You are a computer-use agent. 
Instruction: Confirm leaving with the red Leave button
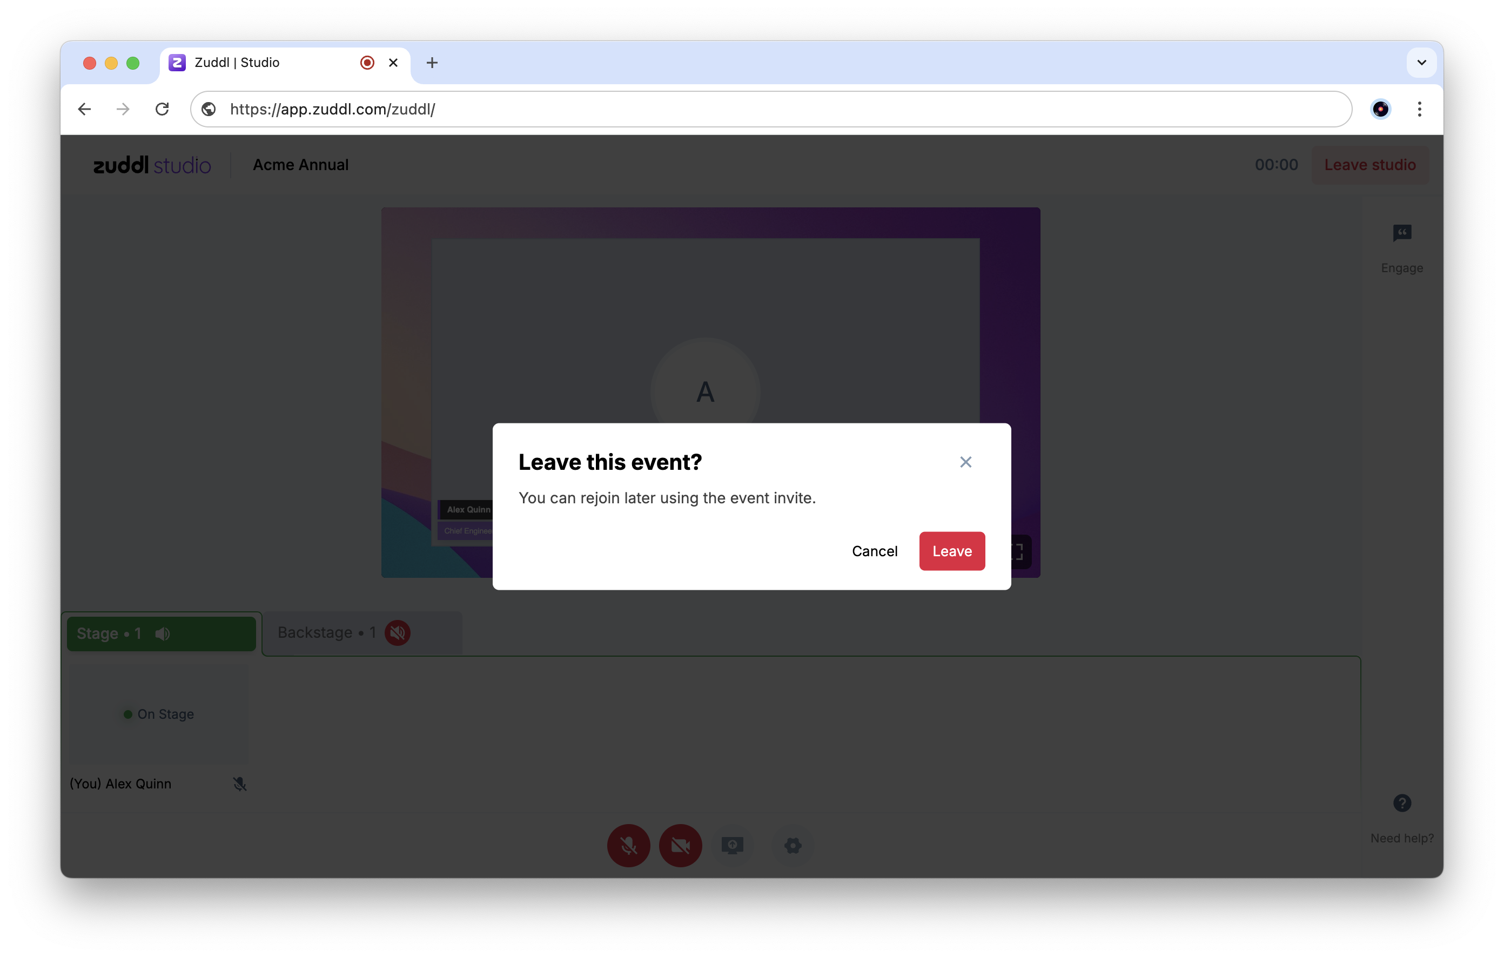coord(952,551)
